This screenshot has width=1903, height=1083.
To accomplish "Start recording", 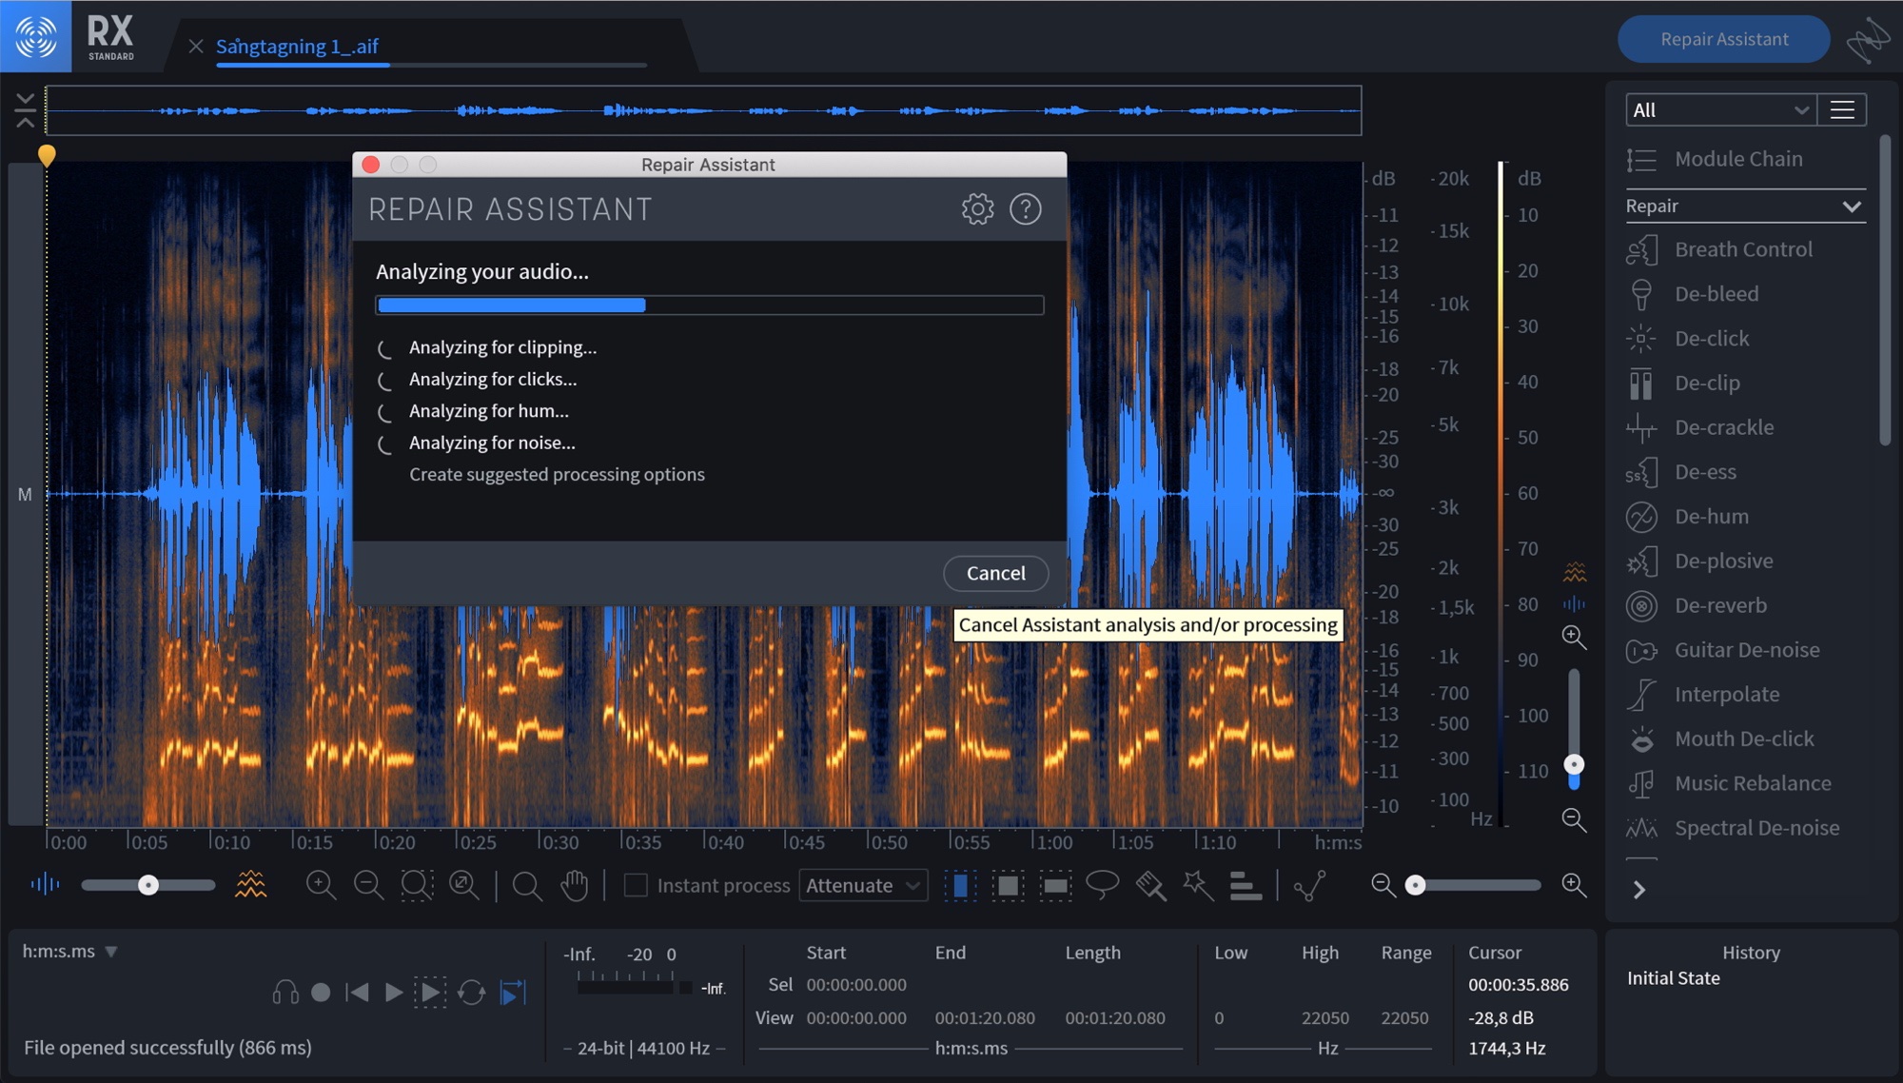I will coord(321,993).
